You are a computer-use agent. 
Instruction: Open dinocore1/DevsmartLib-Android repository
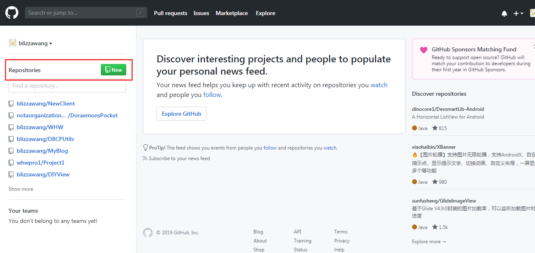click(448, 109)
